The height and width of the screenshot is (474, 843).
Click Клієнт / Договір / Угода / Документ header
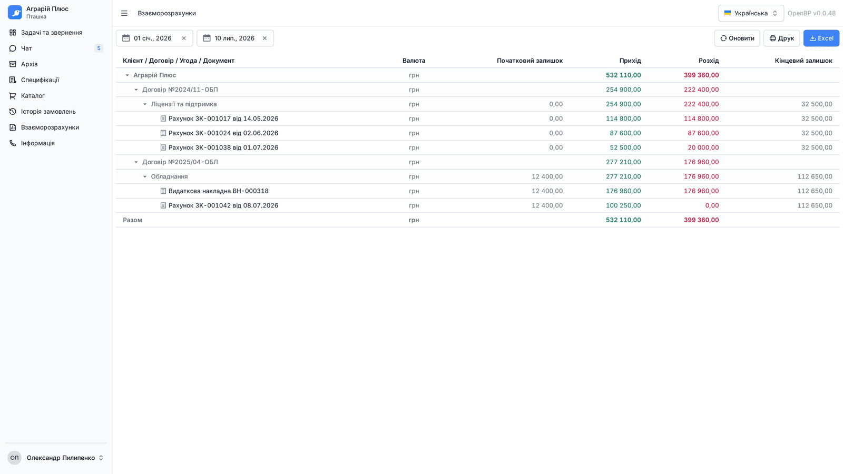(x=179, y=61)
